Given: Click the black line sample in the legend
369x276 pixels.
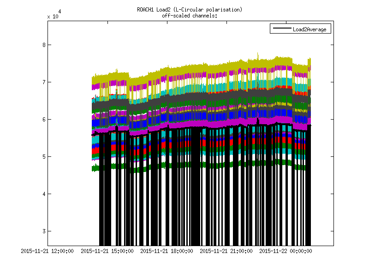Looking at the screenshot, I should pyautogui.click(x=281, y=29).
